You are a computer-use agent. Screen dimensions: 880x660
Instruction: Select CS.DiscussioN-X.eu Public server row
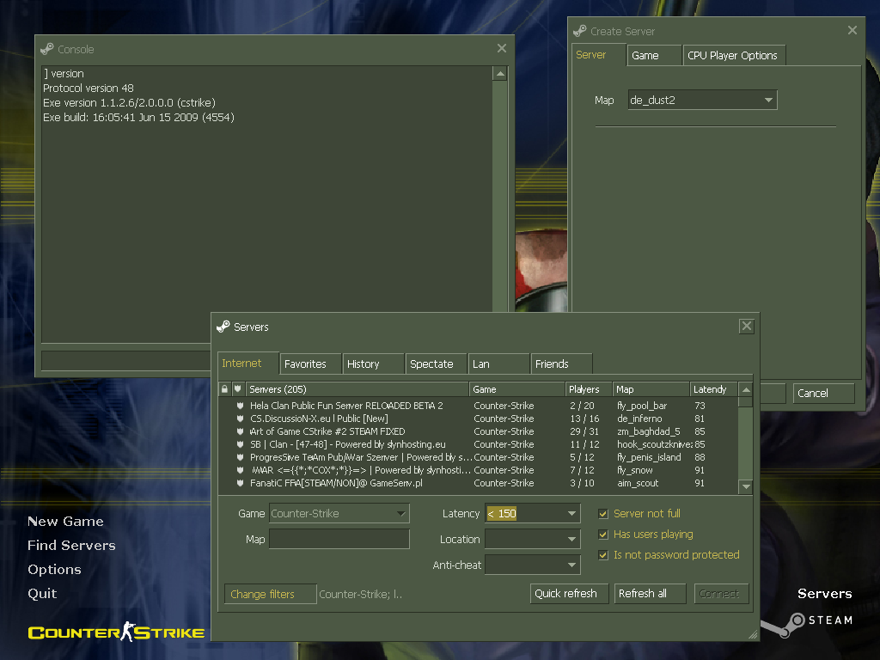478,419
